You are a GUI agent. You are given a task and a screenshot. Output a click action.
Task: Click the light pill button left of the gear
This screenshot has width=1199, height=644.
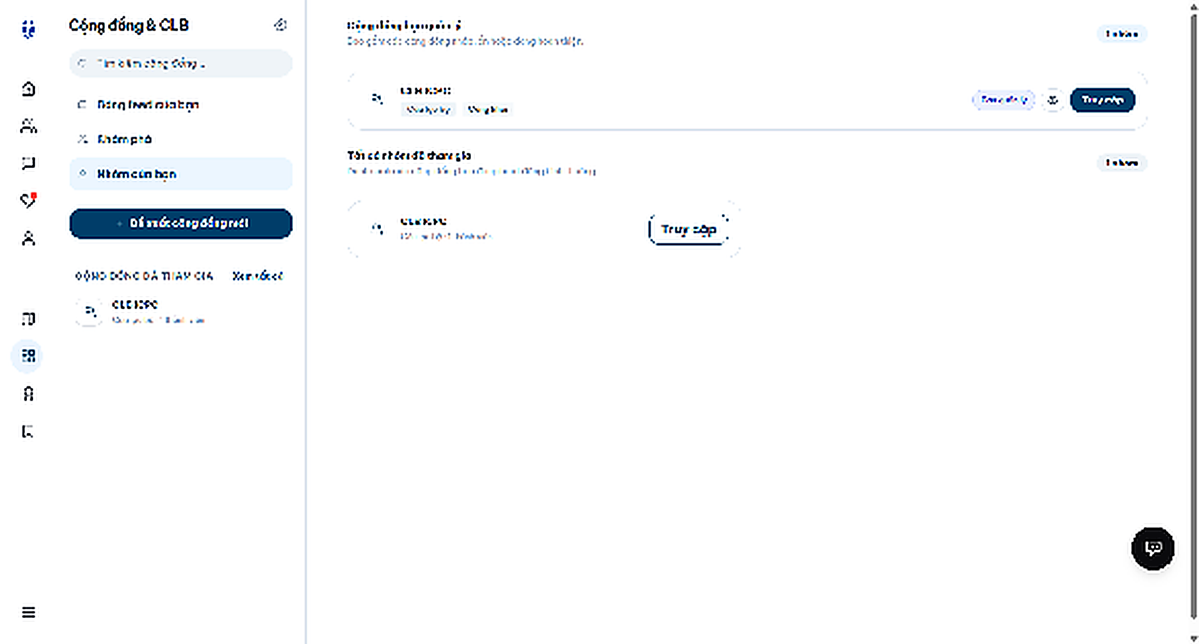pyautogui.click(x=1003, y=100)
